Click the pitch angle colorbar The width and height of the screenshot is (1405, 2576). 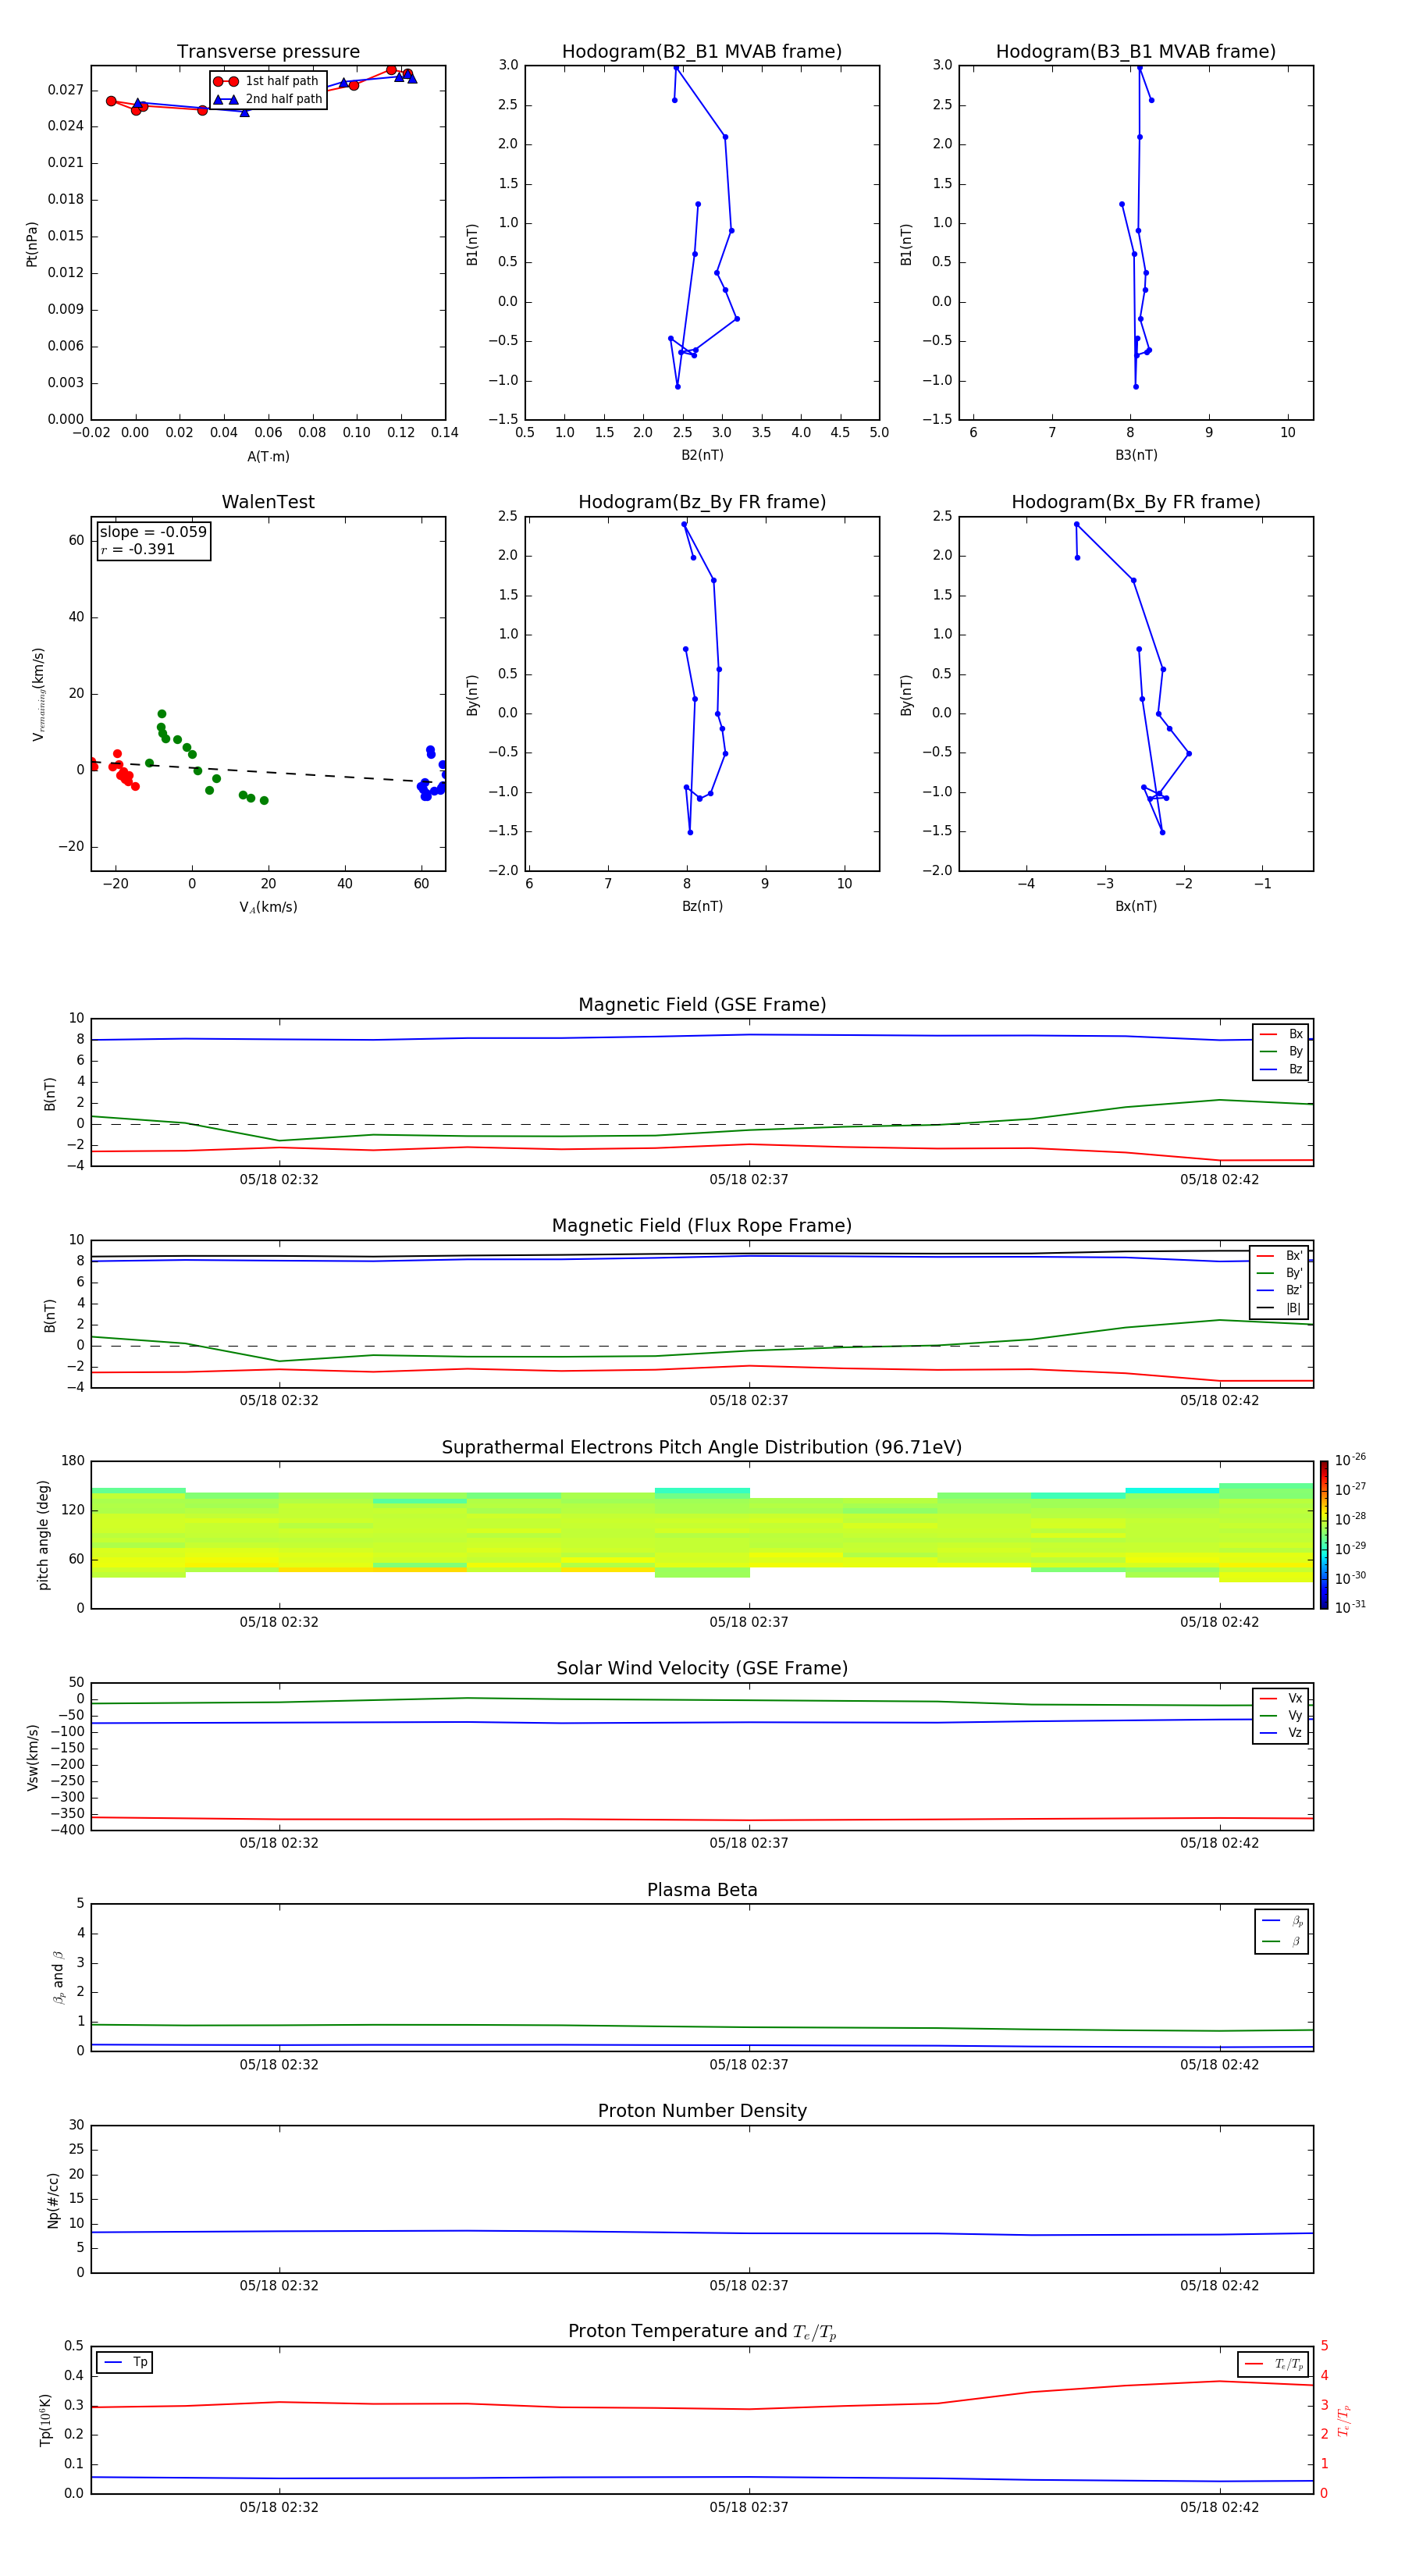pyautogui.click(x=1324, y=1535)
